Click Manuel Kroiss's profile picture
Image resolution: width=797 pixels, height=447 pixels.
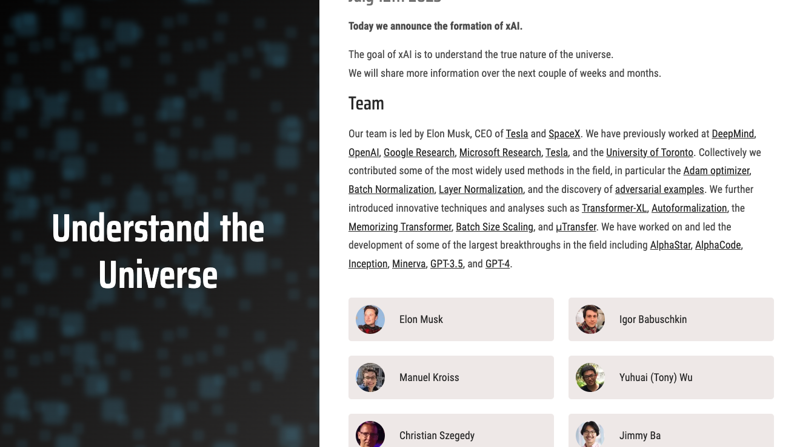pyautogui.click(x=370, y=377)
